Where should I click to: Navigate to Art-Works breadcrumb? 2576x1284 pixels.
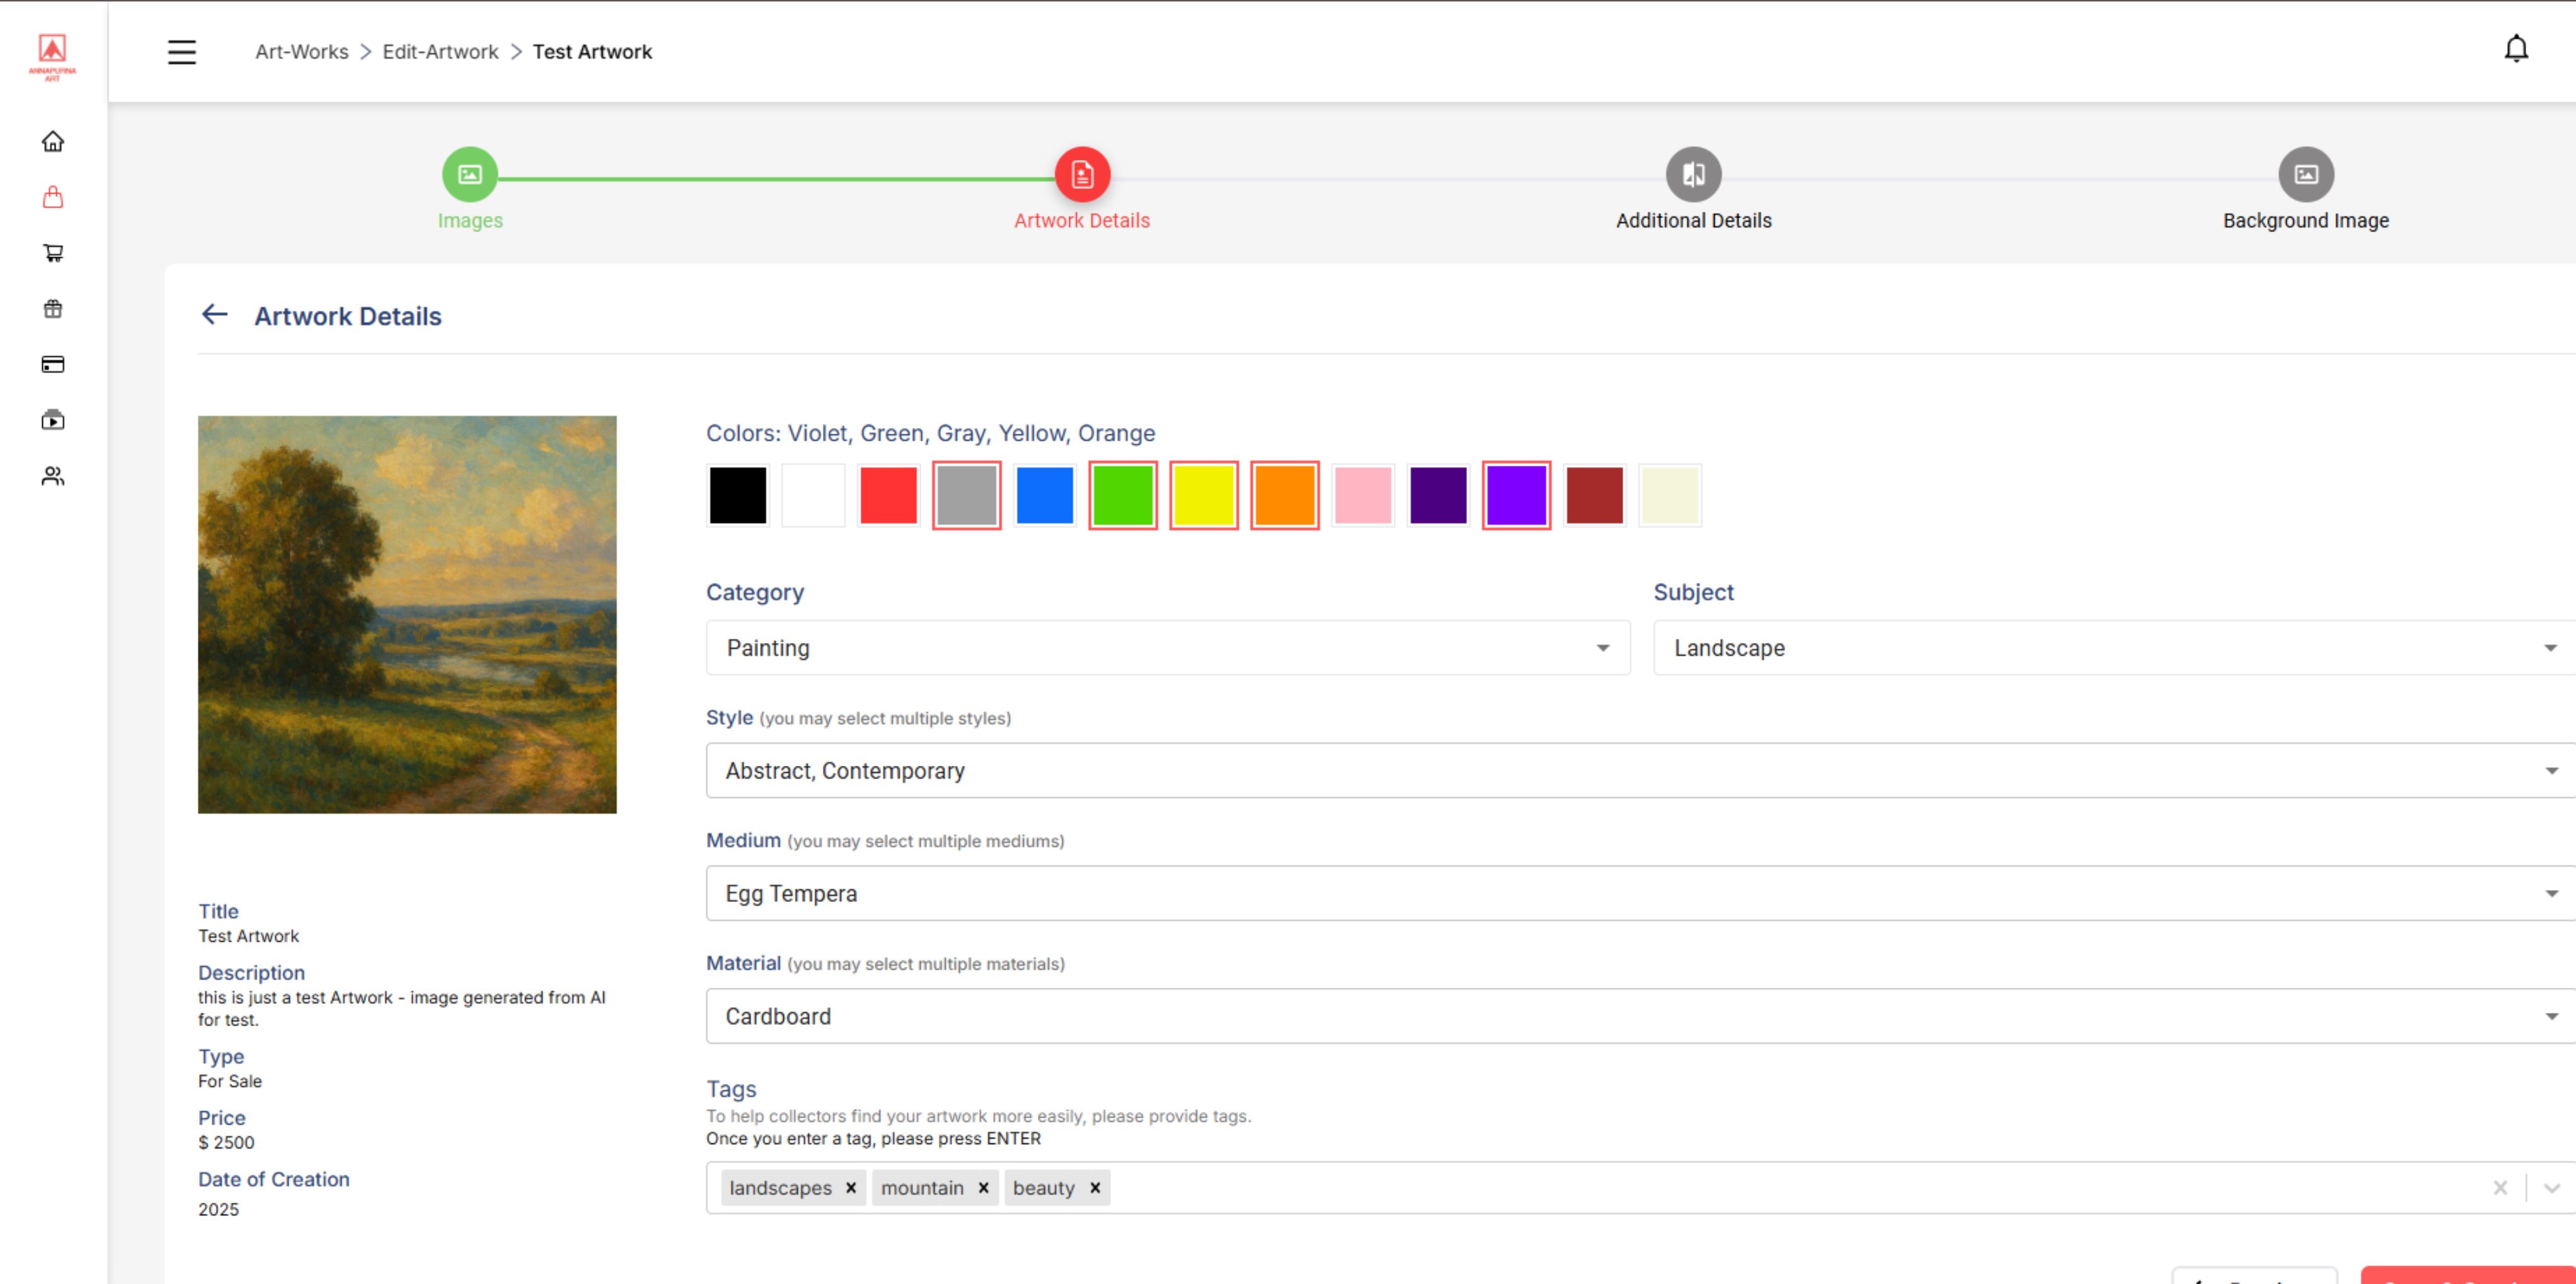[302, 52]
